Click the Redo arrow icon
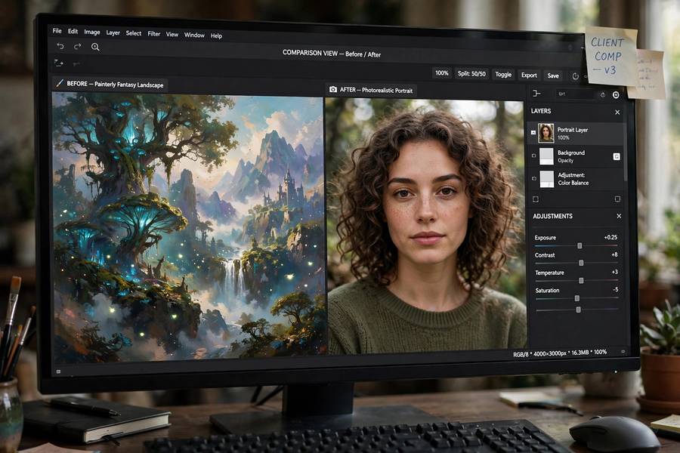The width and height of the screenshot is (680, 453). click(78, 46)
